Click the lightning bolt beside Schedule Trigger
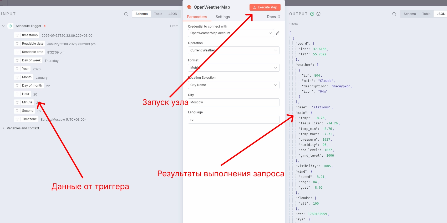 [x=45, y=26]
